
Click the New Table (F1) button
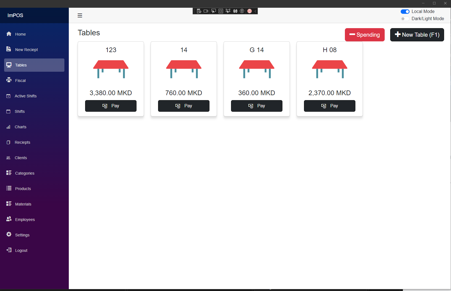[x=417, y=35]
